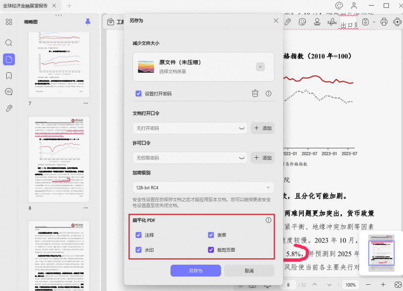Switch to the 全球经济金融展望报告 tab

25,6
